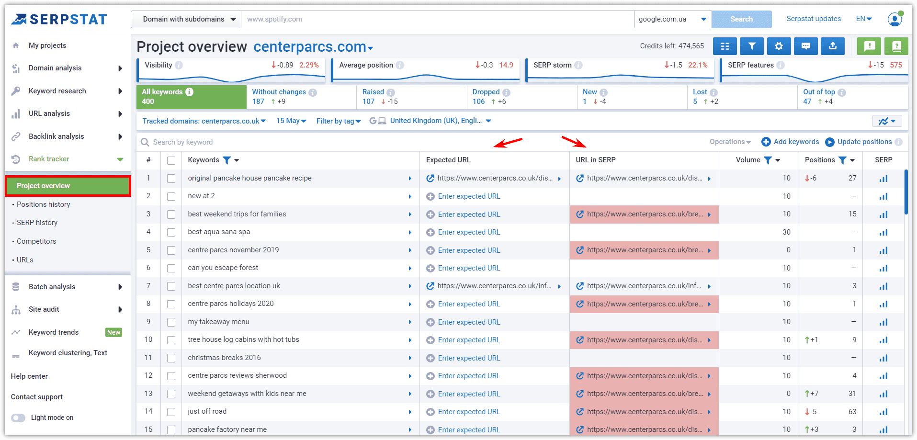917x440 pixels.
Task: Open the 15 May date dropdown
Action: click(x=291, y=121)
